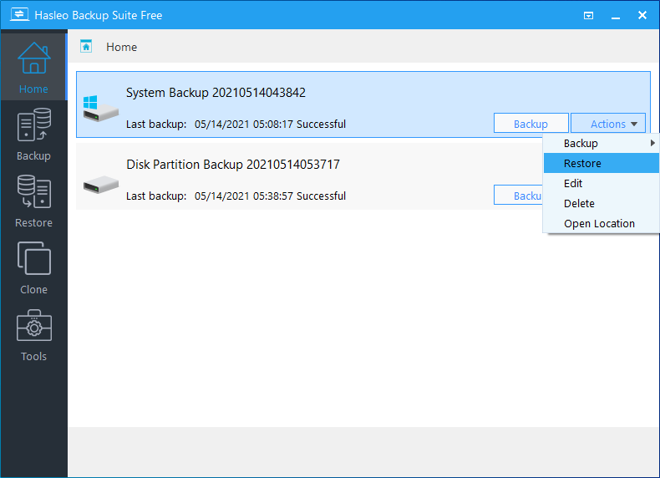The image size is (660, 478).
Task: Click the Disk Partition Backup drive icon
Action: [100, 181]
